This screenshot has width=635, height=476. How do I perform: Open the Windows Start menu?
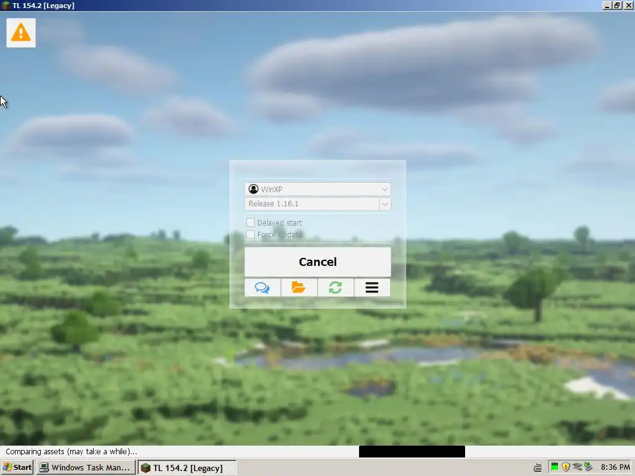click(17, 467)
